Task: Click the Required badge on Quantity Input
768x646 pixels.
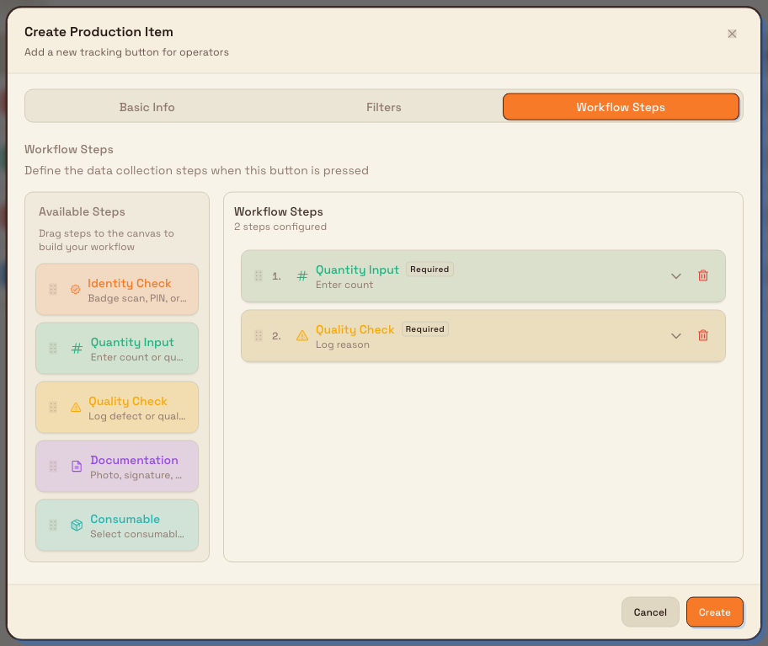Action: [x=429, y=270]
